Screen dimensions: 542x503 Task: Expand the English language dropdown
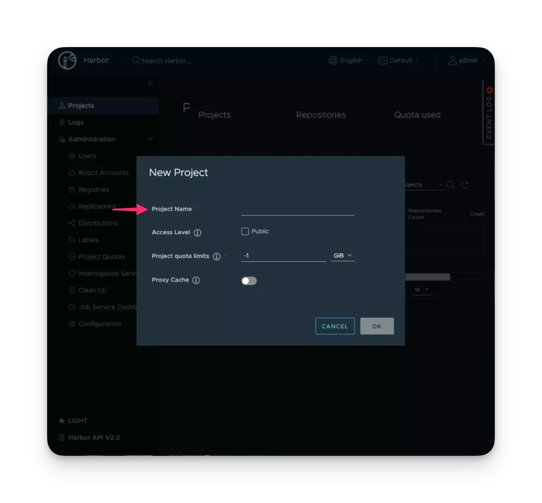(348, 60)
